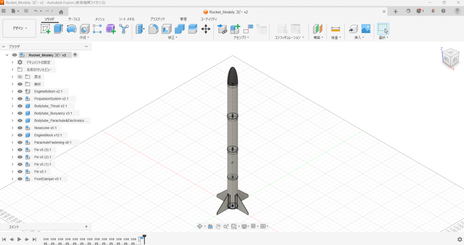Select the Revolve tool icon

point(72,29)
